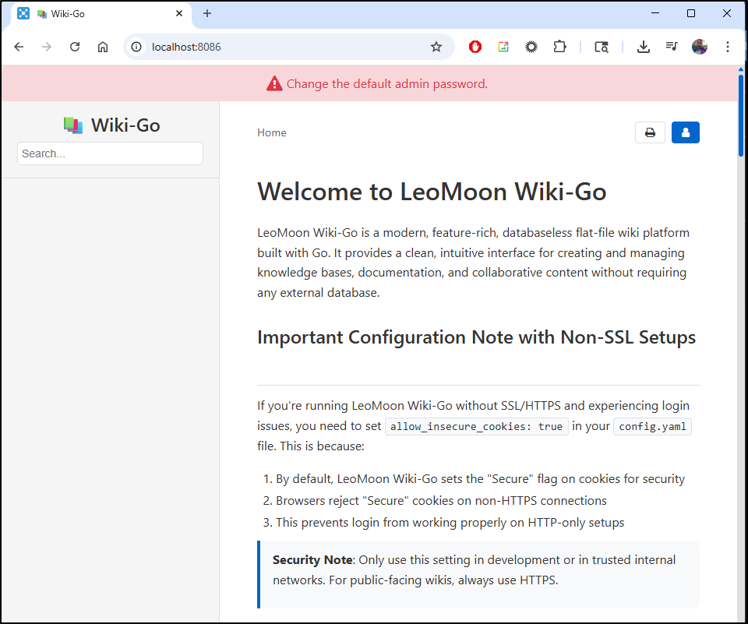
Task: Open the red ad blocker extension
Action: (x=475, y=47)
